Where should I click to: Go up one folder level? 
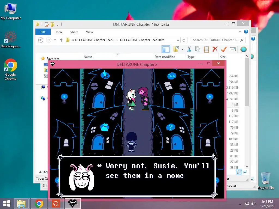coord(61,40)
